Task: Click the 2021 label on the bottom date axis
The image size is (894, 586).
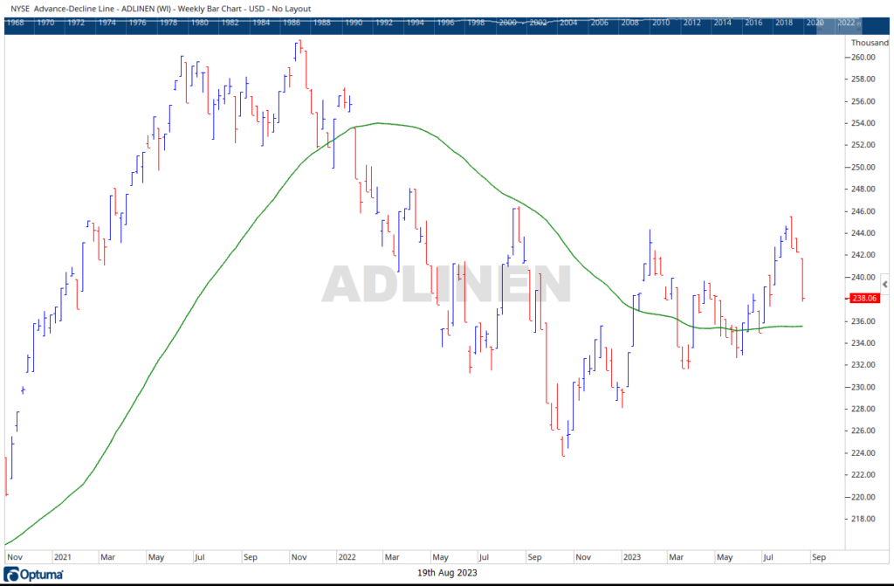Action: coord(63,555)
